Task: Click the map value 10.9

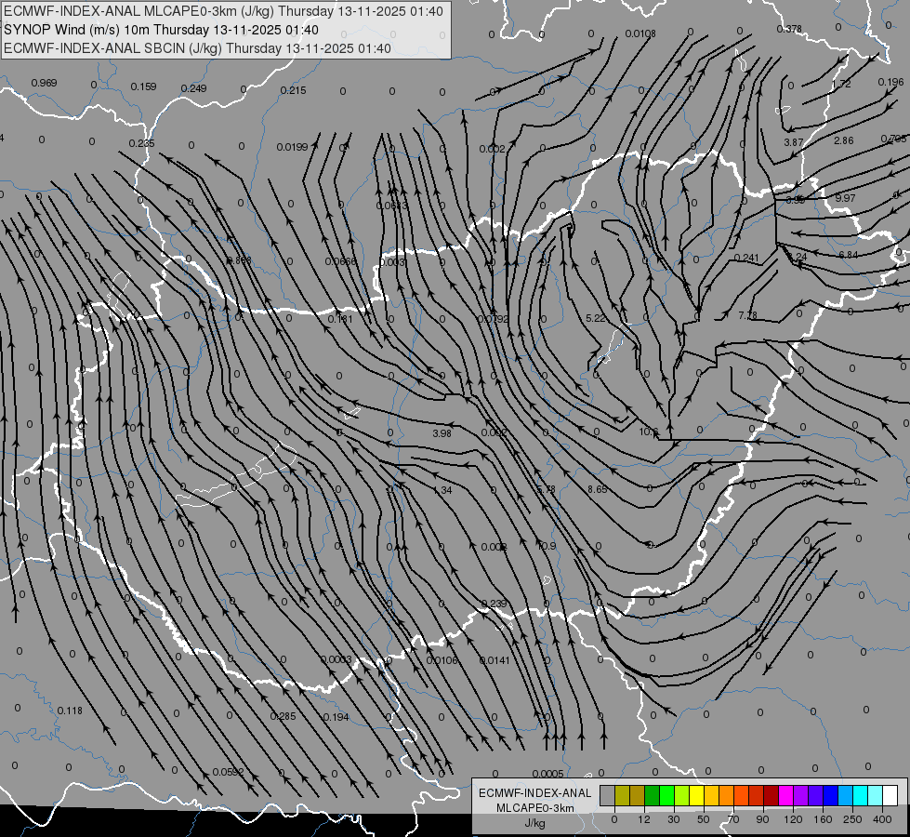Action: (x=547, y=546)
